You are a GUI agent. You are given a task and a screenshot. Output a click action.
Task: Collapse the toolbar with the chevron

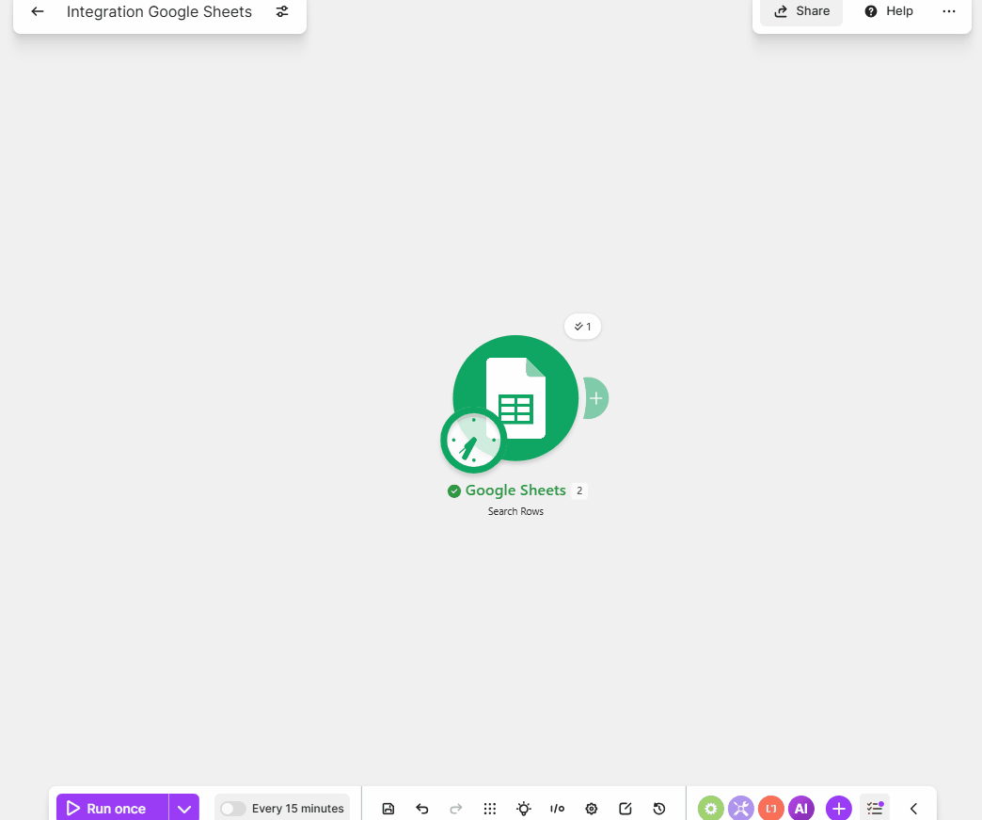913,809
